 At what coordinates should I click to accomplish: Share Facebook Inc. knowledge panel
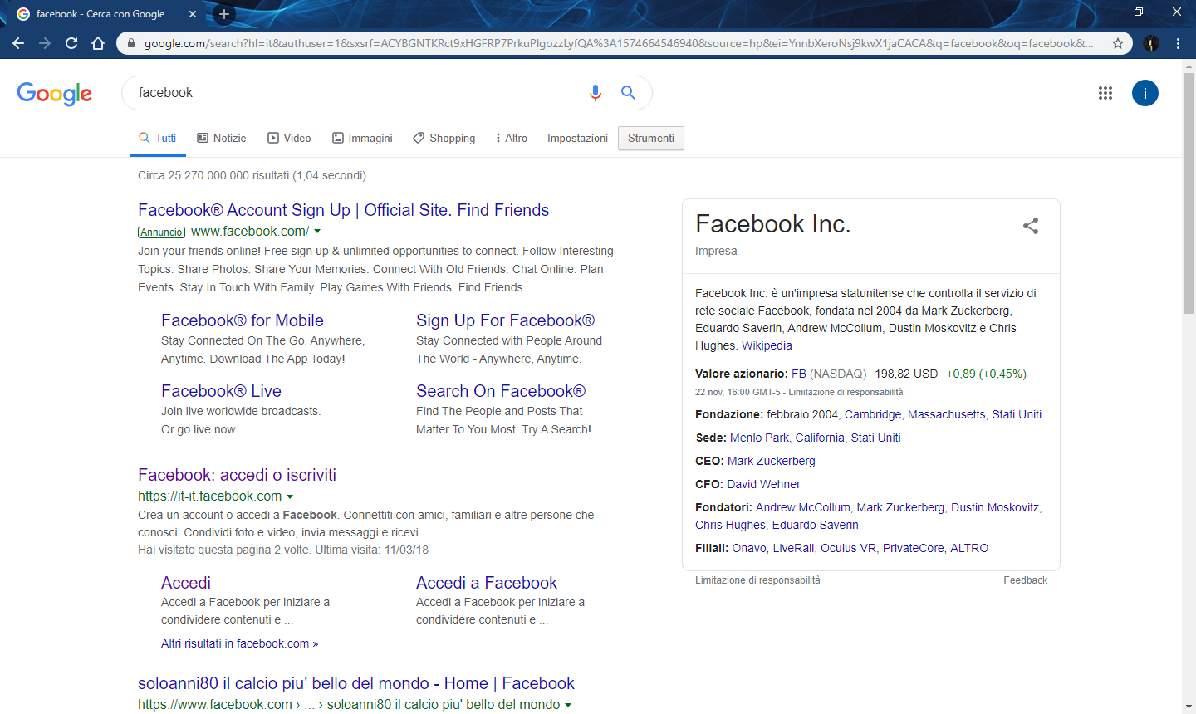point(1031,226)
